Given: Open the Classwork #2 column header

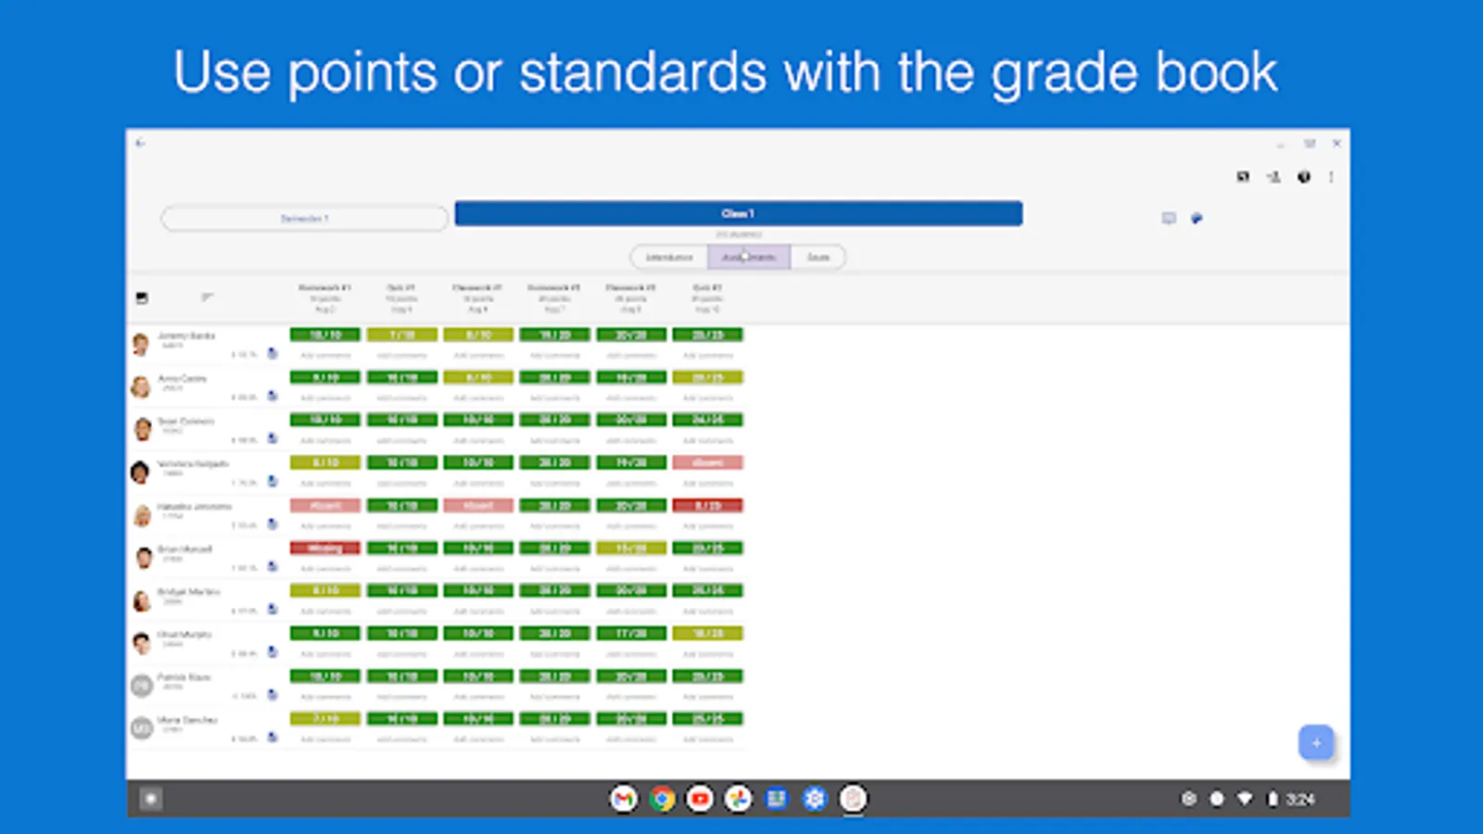Looking at the screenshot, I should pyautogui.click(x=630, y=298).
